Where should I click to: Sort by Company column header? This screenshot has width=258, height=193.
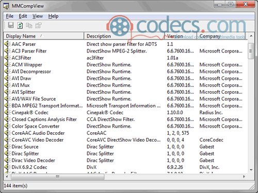point(221,36)
